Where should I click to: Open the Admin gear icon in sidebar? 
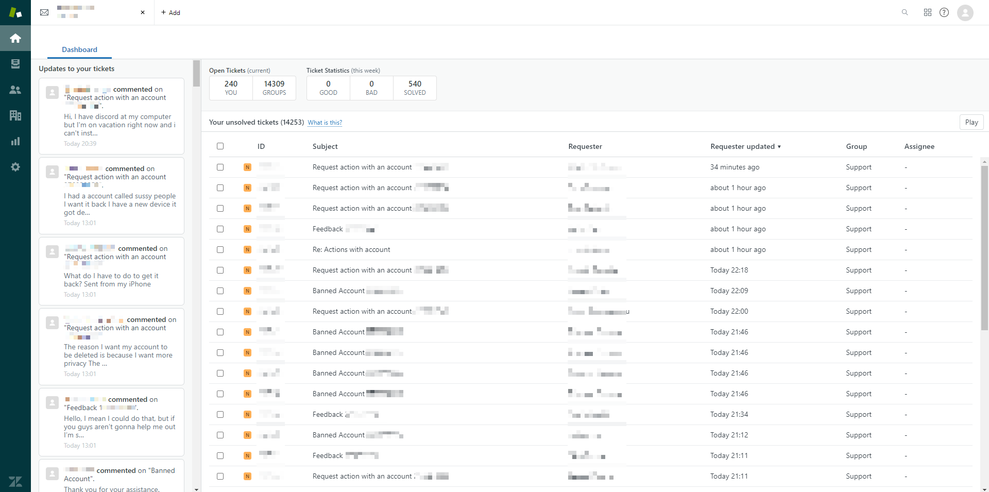15,167
